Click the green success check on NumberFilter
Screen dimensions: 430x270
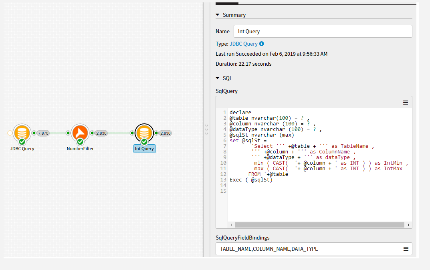[x=80, y=141]
